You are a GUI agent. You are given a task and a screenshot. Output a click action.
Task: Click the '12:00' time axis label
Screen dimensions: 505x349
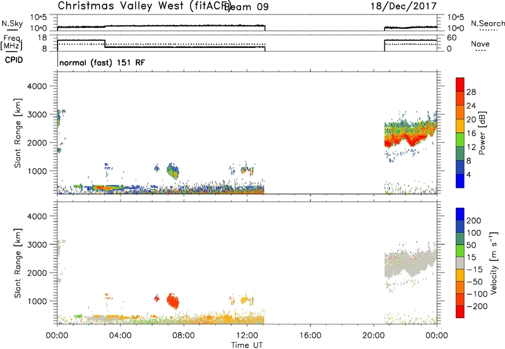point(247,336)
